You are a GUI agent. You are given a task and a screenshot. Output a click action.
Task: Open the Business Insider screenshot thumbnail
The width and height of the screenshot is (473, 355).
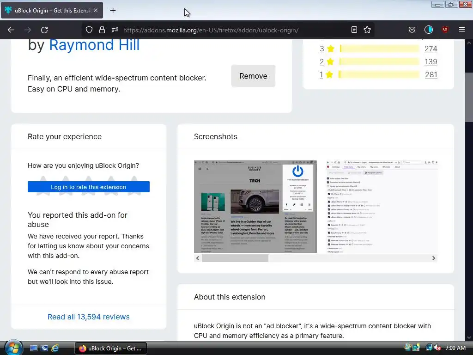[255, 207]
